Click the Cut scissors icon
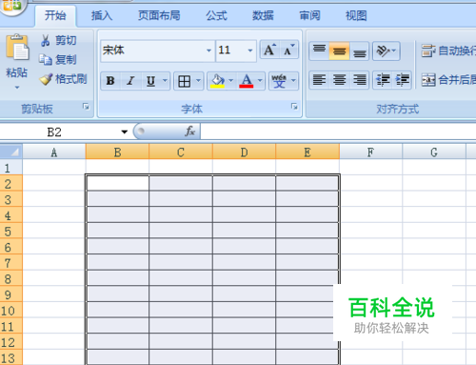Image resolution: width=476 pixels, height=365 pixels. [46, 41]
